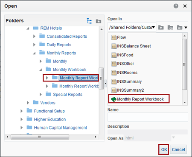This screenshot has width=192, height=157.
Task: Click the Name input field
Action: (x=148, y=117)
